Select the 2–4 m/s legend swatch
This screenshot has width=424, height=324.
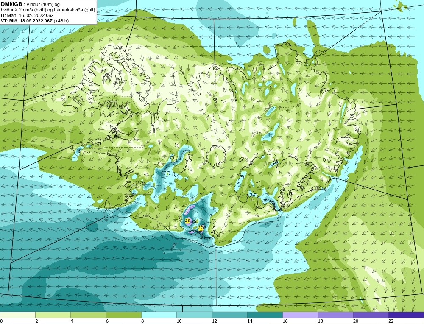coord(53,315)
